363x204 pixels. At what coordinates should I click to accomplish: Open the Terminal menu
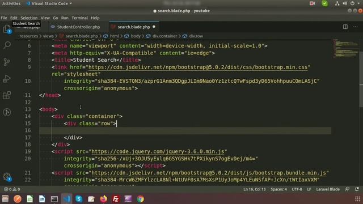click(x=79, y=18)
